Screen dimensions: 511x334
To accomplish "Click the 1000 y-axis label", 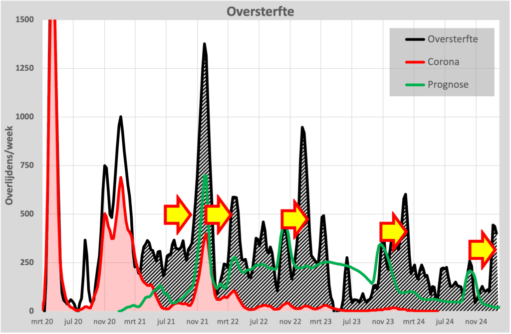I will 25,117.
